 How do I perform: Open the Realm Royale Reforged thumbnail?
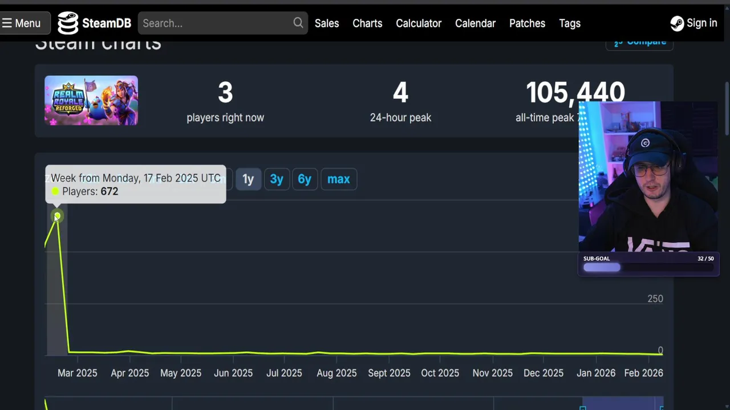[91, 100]
